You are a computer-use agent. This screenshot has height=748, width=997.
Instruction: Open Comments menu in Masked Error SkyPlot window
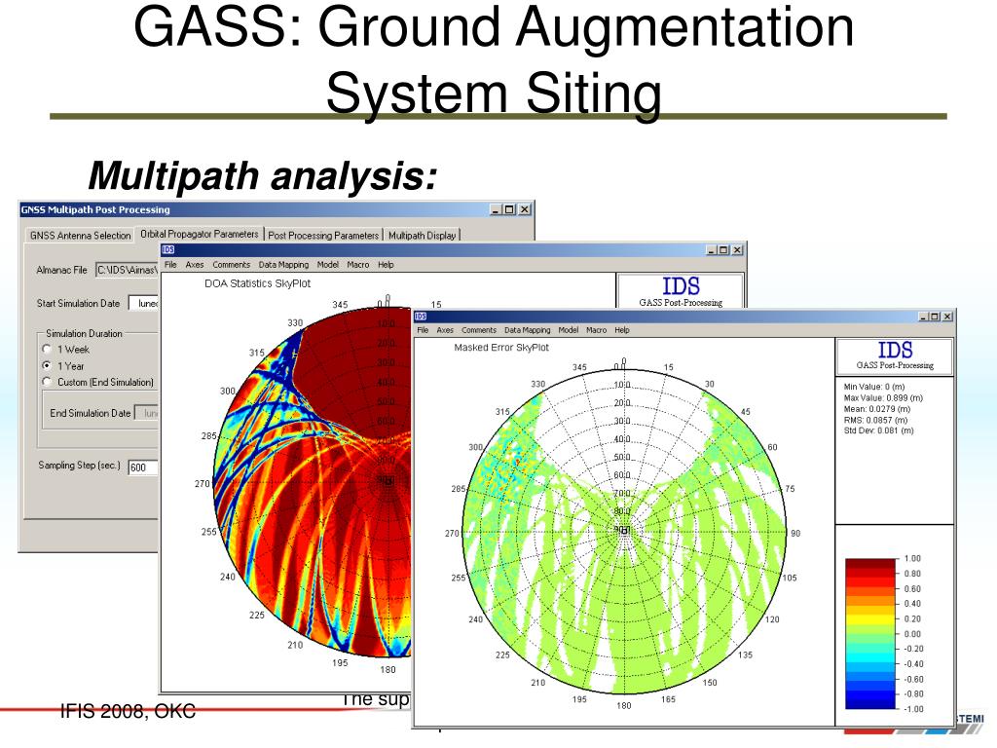479,330
